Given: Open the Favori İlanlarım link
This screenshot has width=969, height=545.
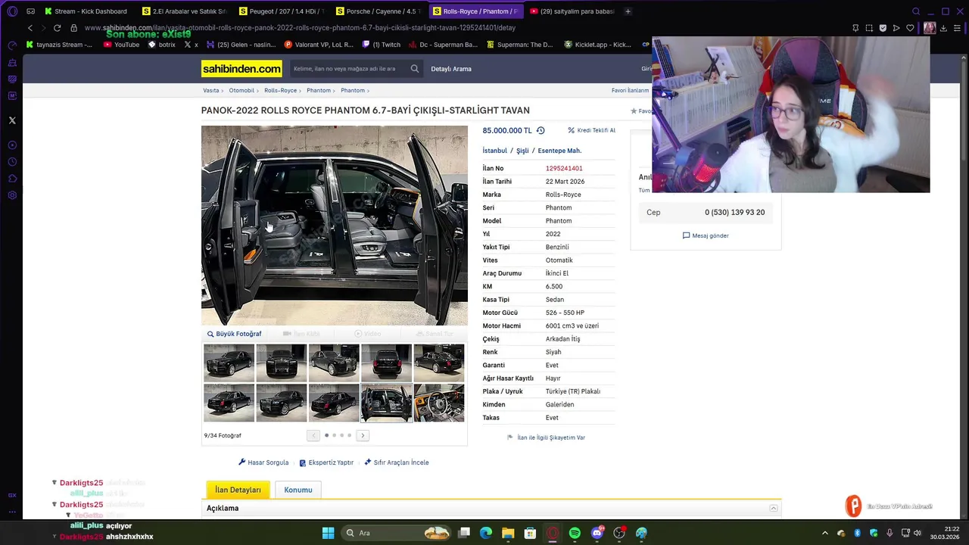Looking at the screenshot, I should pyautogui.click(x=630, y=90).
